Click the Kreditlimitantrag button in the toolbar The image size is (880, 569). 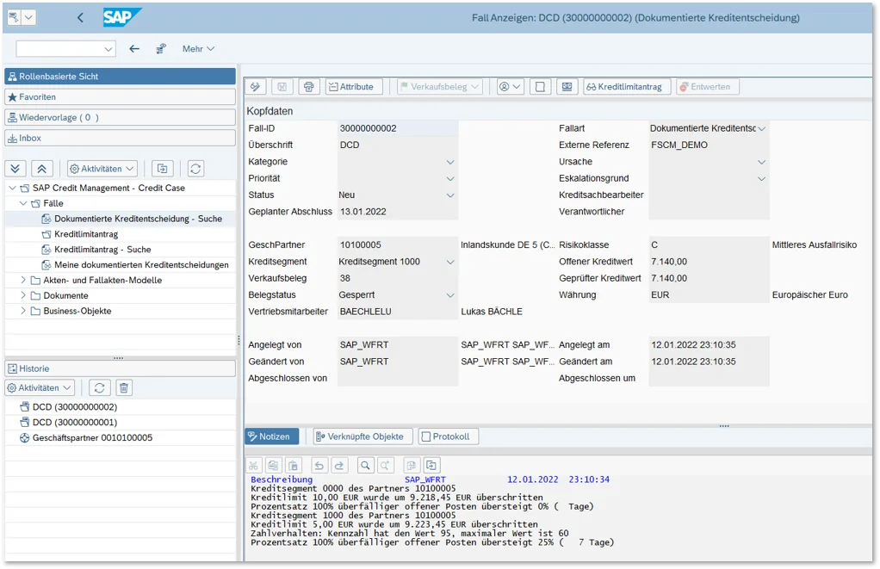point(626,87)
